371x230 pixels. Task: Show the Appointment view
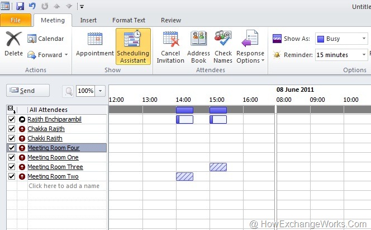pyautogui.click(x=95, y=45)
